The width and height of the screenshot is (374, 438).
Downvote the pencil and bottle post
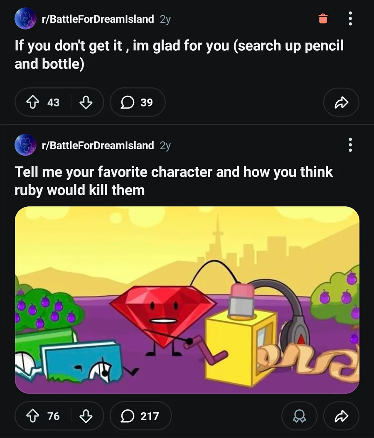86,102
